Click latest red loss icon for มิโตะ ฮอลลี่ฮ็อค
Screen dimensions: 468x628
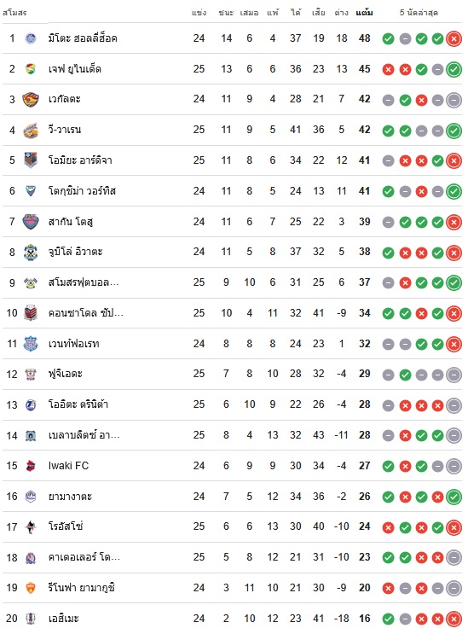[454, 39]
